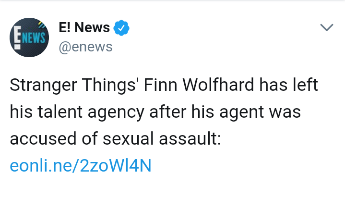The height and width of the screenshot is (198, 345).
Task: Click the word 'sexual' in the tweet
Action: [126, 139]
